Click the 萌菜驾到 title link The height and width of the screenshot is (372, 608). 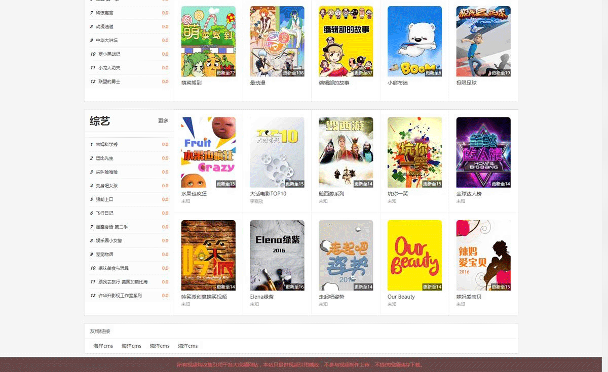point(192,82)
